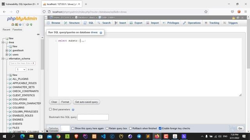Open Telegram from the taskbar
Image resolution: width=250 pixels, height=140 pixels.
tap(139, 136)
